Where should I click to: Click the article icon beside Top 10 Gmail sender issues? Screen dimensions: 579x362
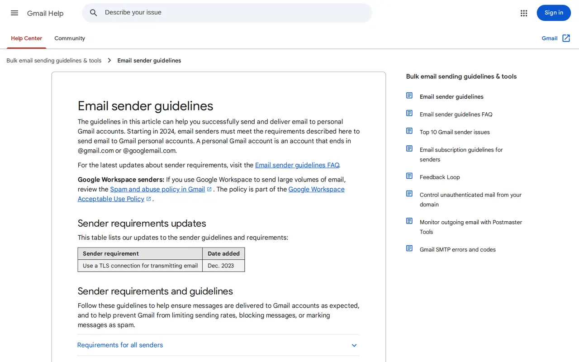click(409, 131)
